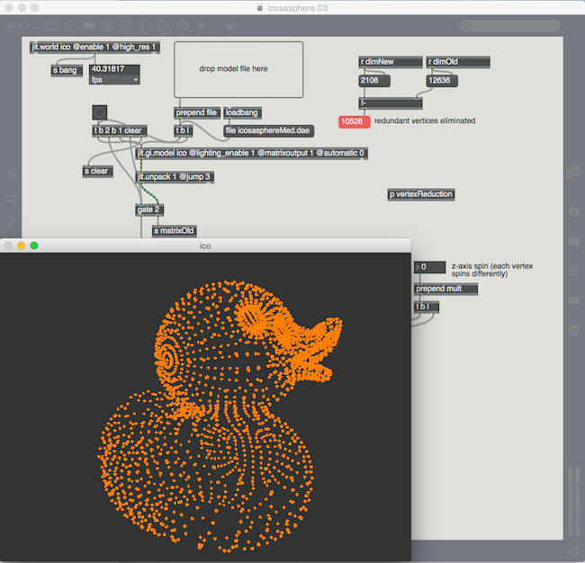Open the plus add-object toolbar menu
Image resolution: width=585 pixels, height=563 pixels.
[x=201, y=26]
